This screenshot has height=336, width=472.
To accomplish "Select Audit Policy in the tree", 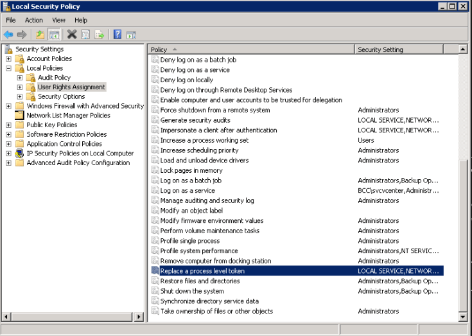I will pos(54,78).
